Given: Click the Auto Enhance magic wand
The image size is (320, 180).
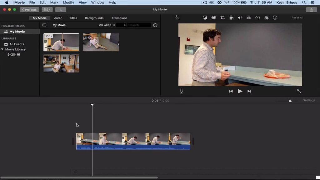Looking at the screenshot, I should [x=177, y=18].
